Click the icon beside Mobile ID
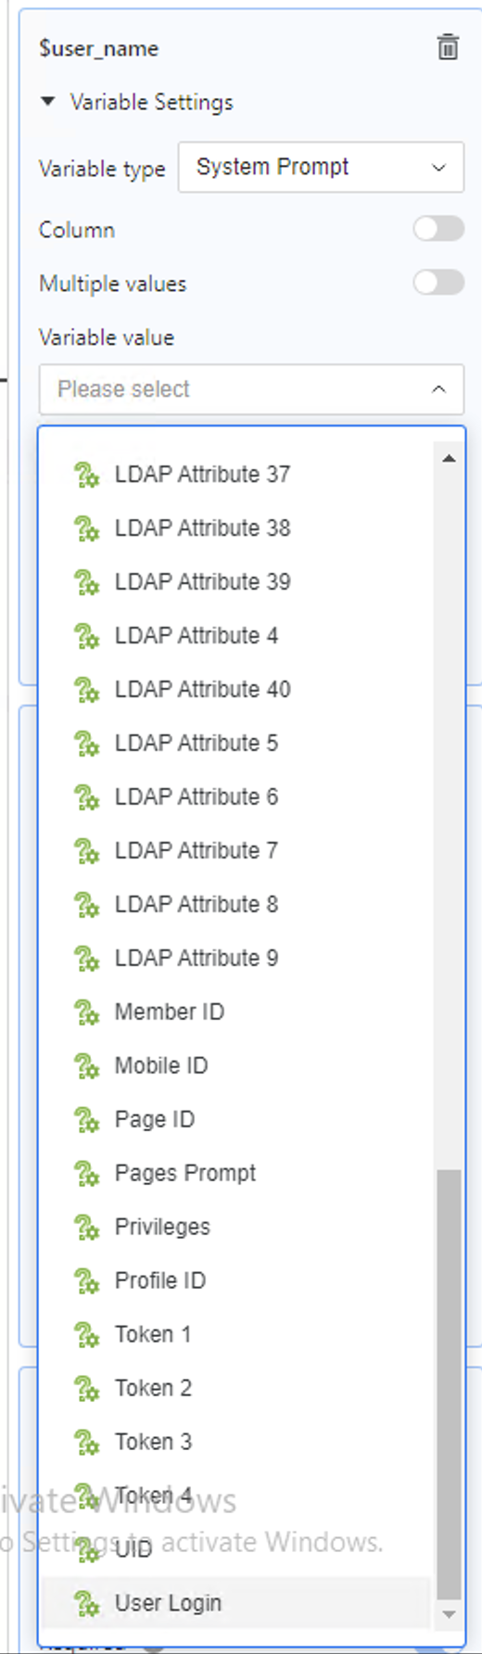The height and width of the screenshot is (1654, 482). click(86, 1066)
